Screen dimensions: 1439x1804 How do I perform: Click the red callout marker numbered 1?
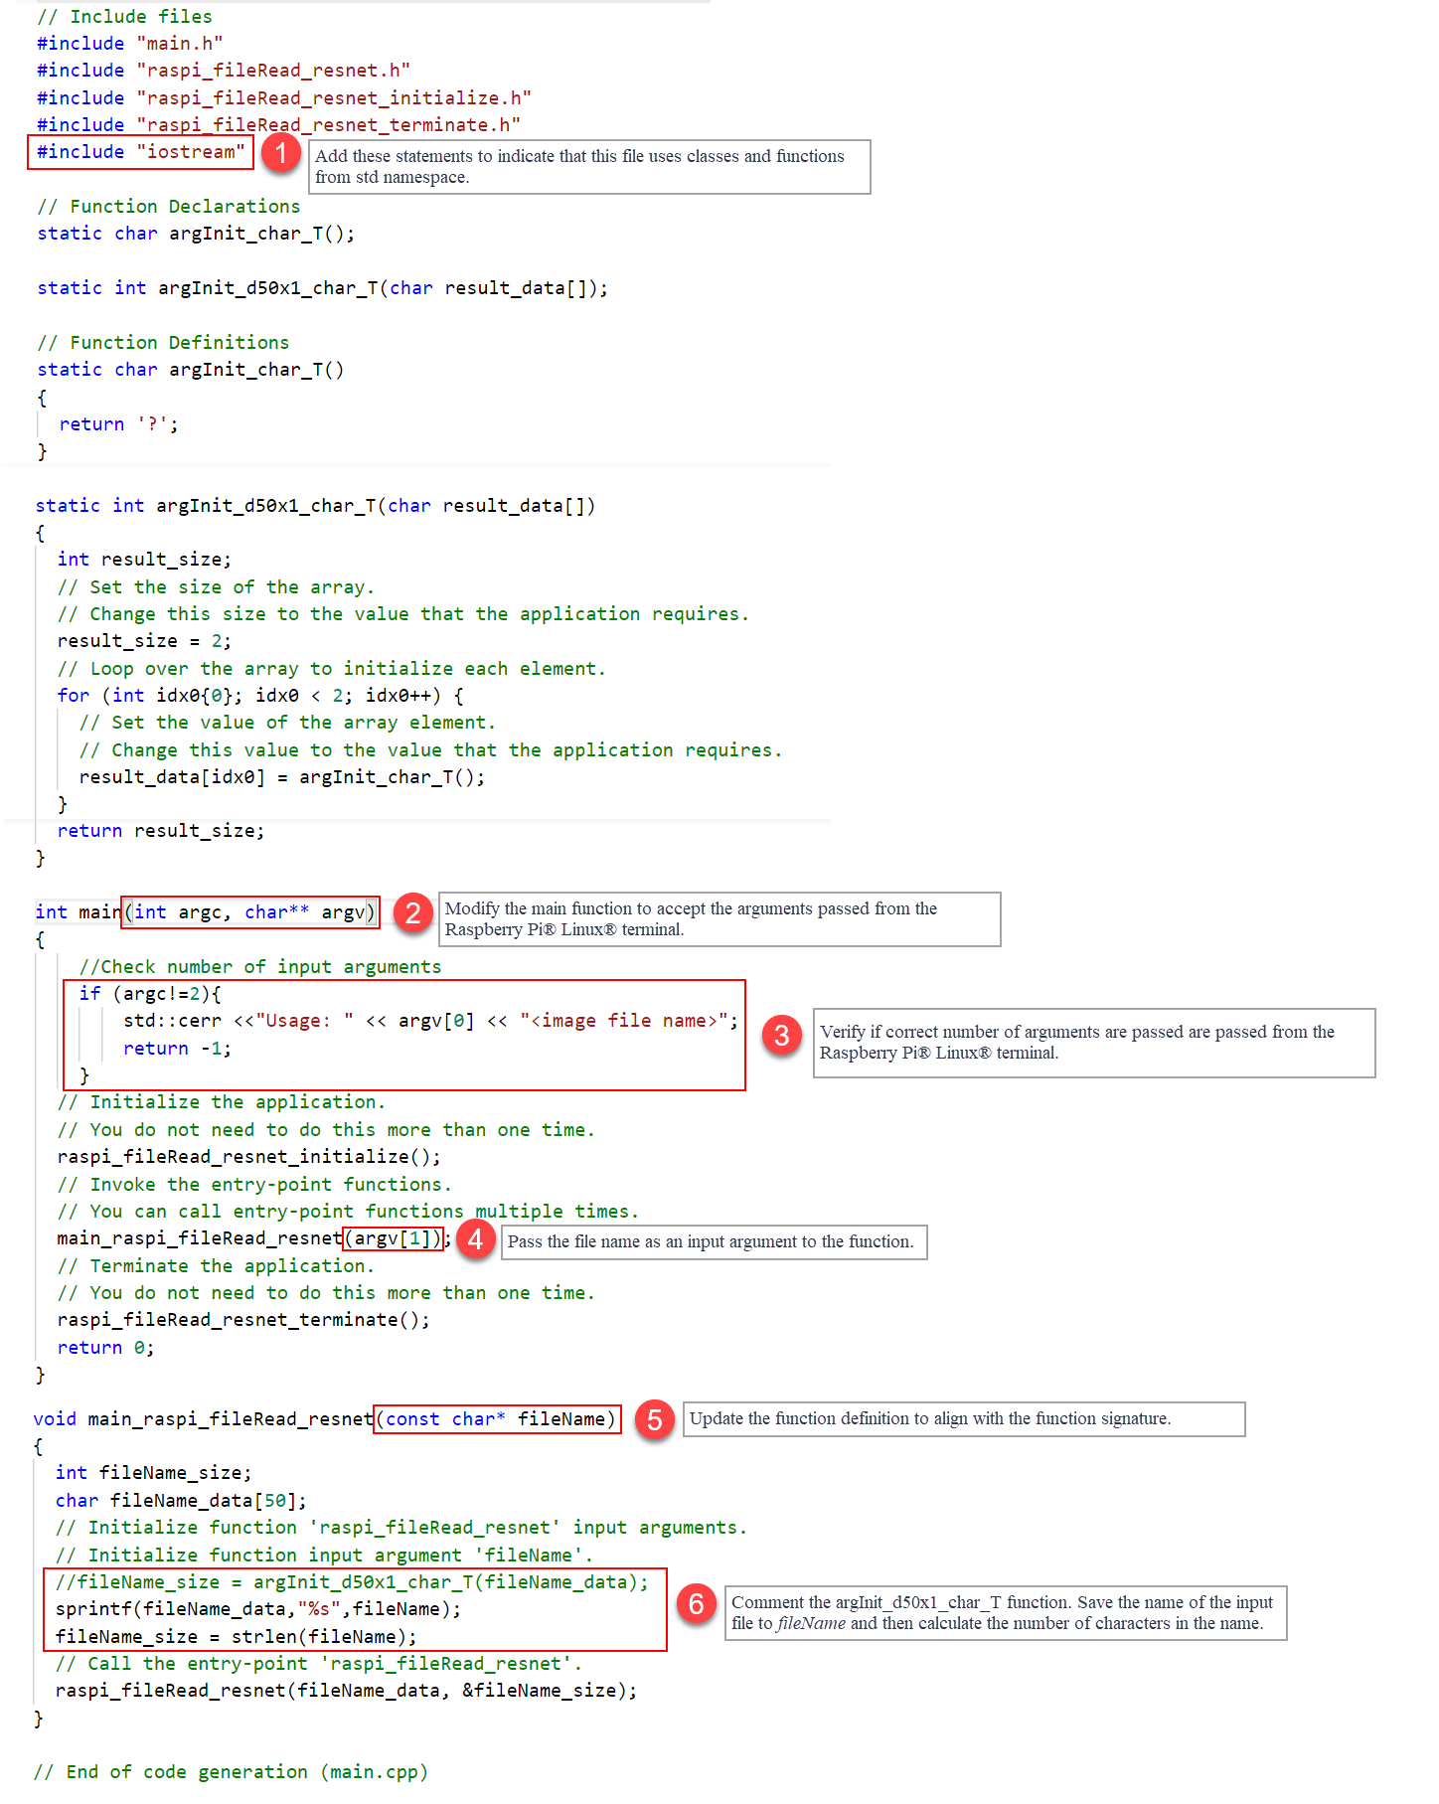click(281, 153)
